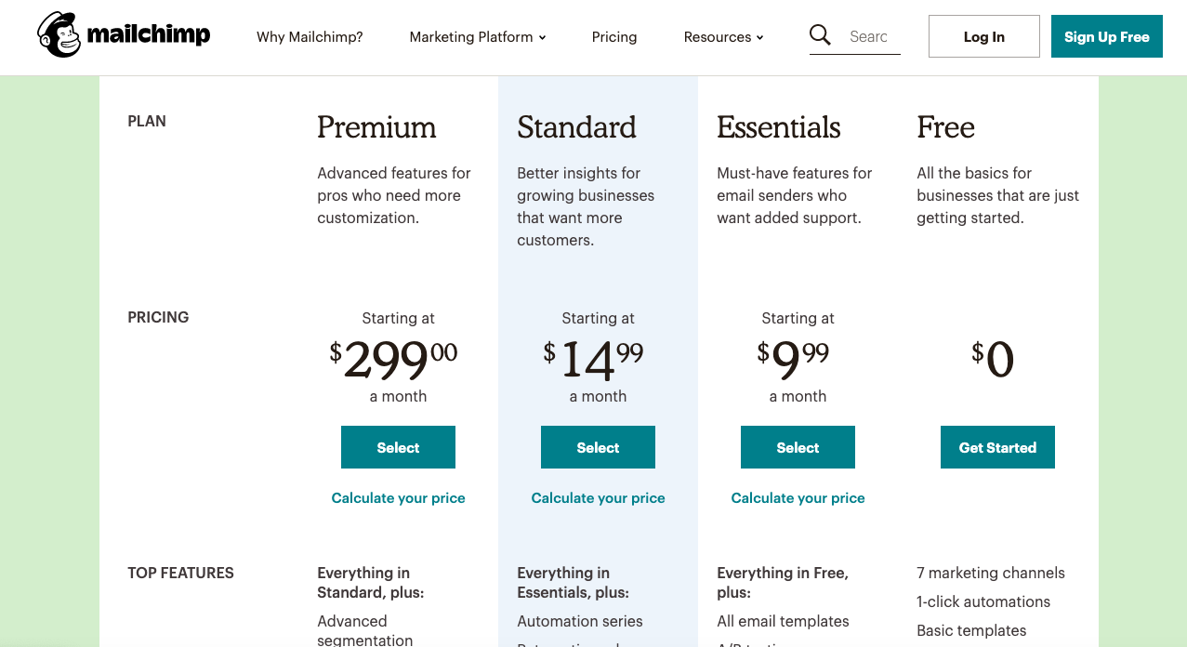Click the search magnifier icon
This screenshot has width=1187, height=647.
(820, 35)
